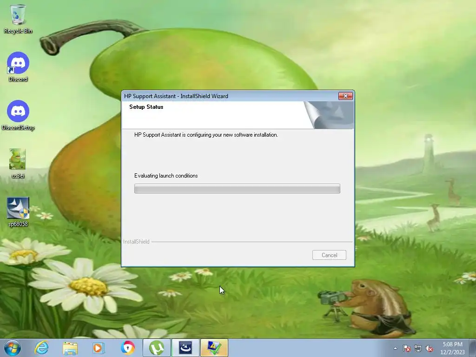
Task: Open the Recycle Bin desktop icon
Action: 18,19
